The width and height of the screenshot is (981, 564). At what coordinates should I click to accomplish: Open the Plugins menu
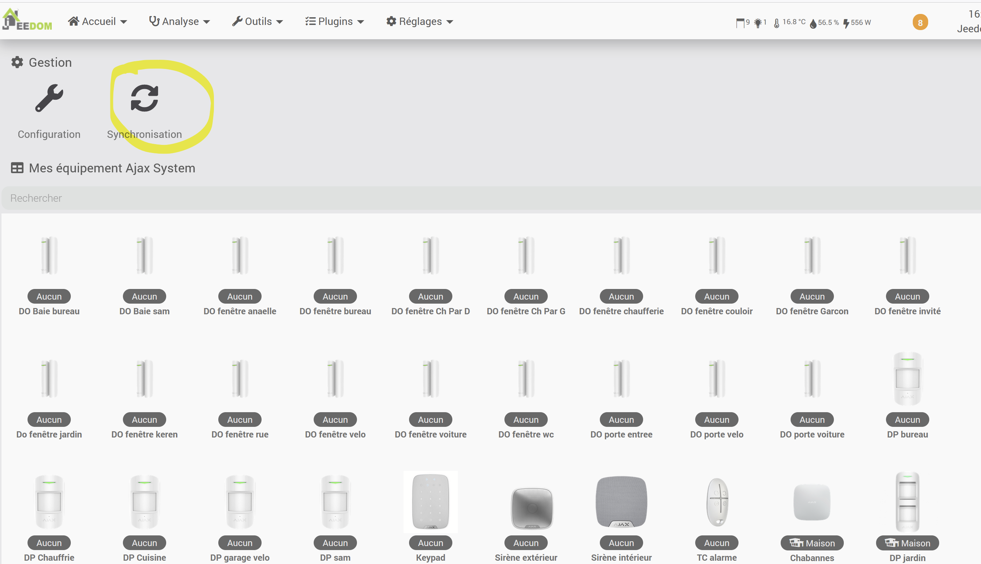coord(334,22)
